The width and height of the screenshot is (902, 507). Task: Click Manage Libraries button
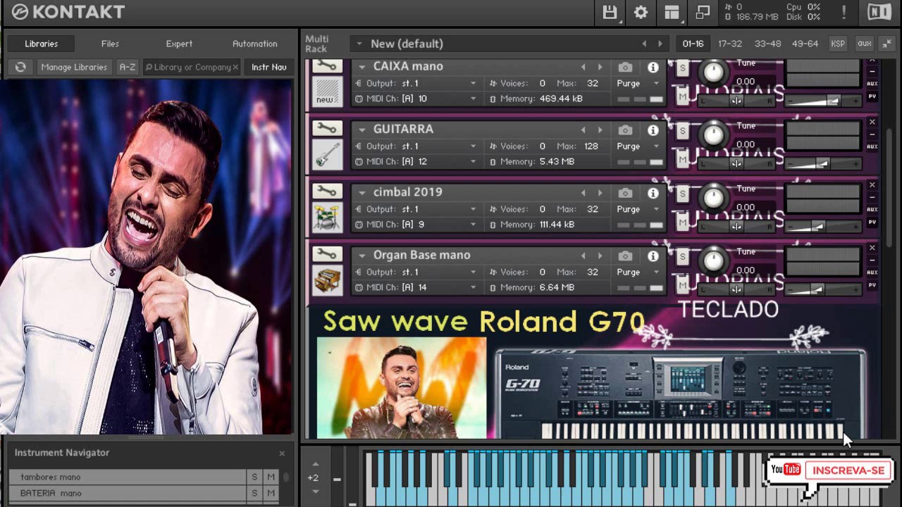pyautogui.click(x=74, y=67)
